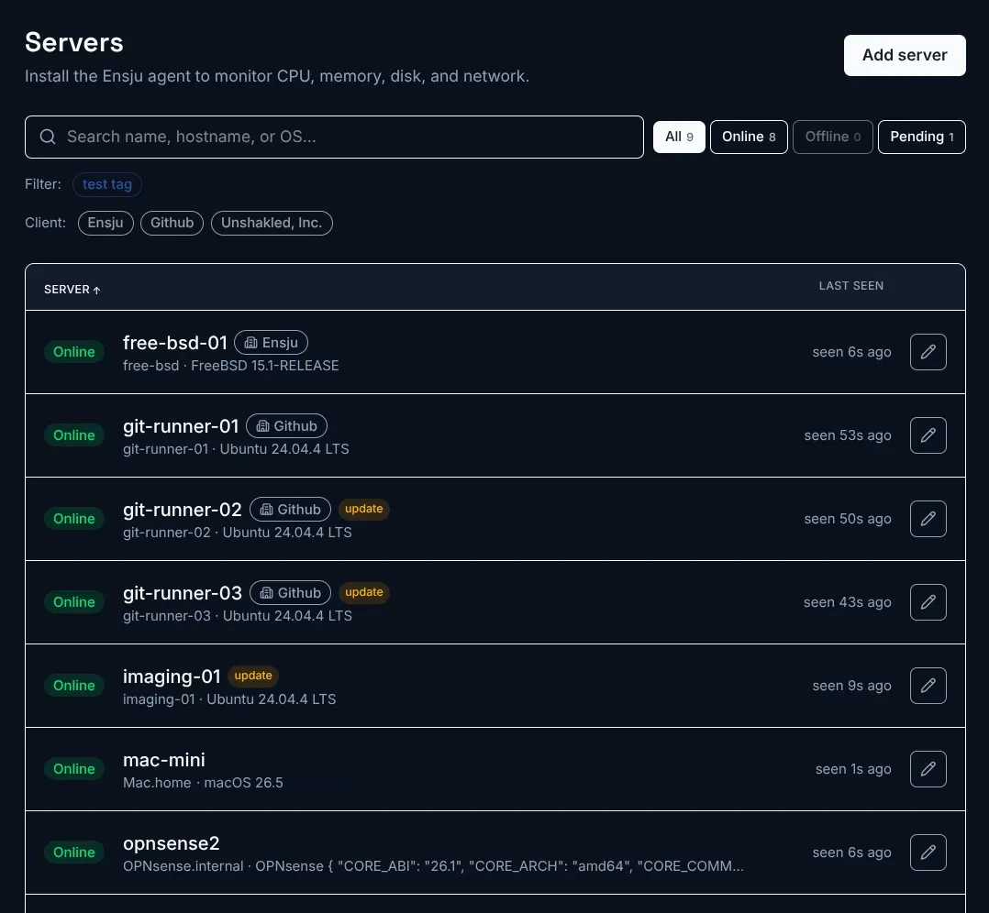
Task: Open git-runner-01 server name
Action: pyautogui.click(x=181, y=426)
